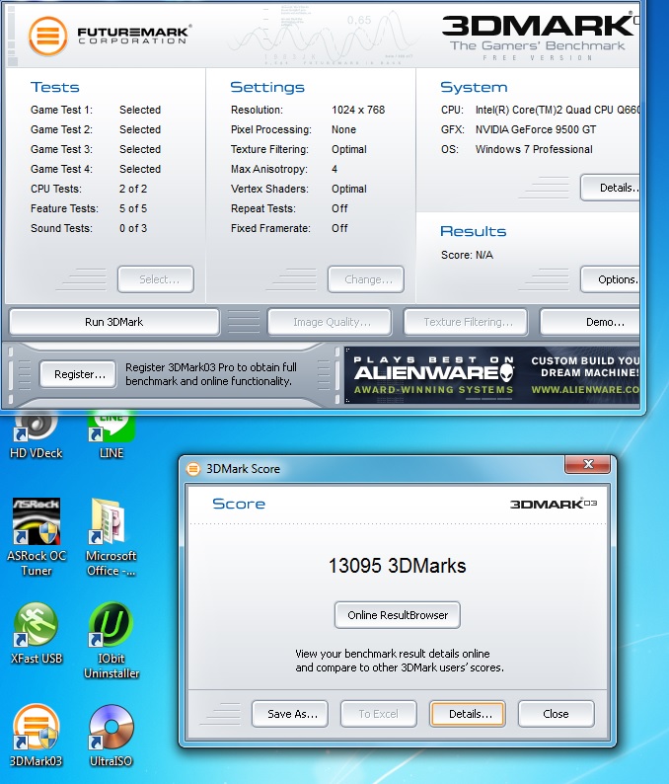Click the Settings section heading

[x=267, y=87]
